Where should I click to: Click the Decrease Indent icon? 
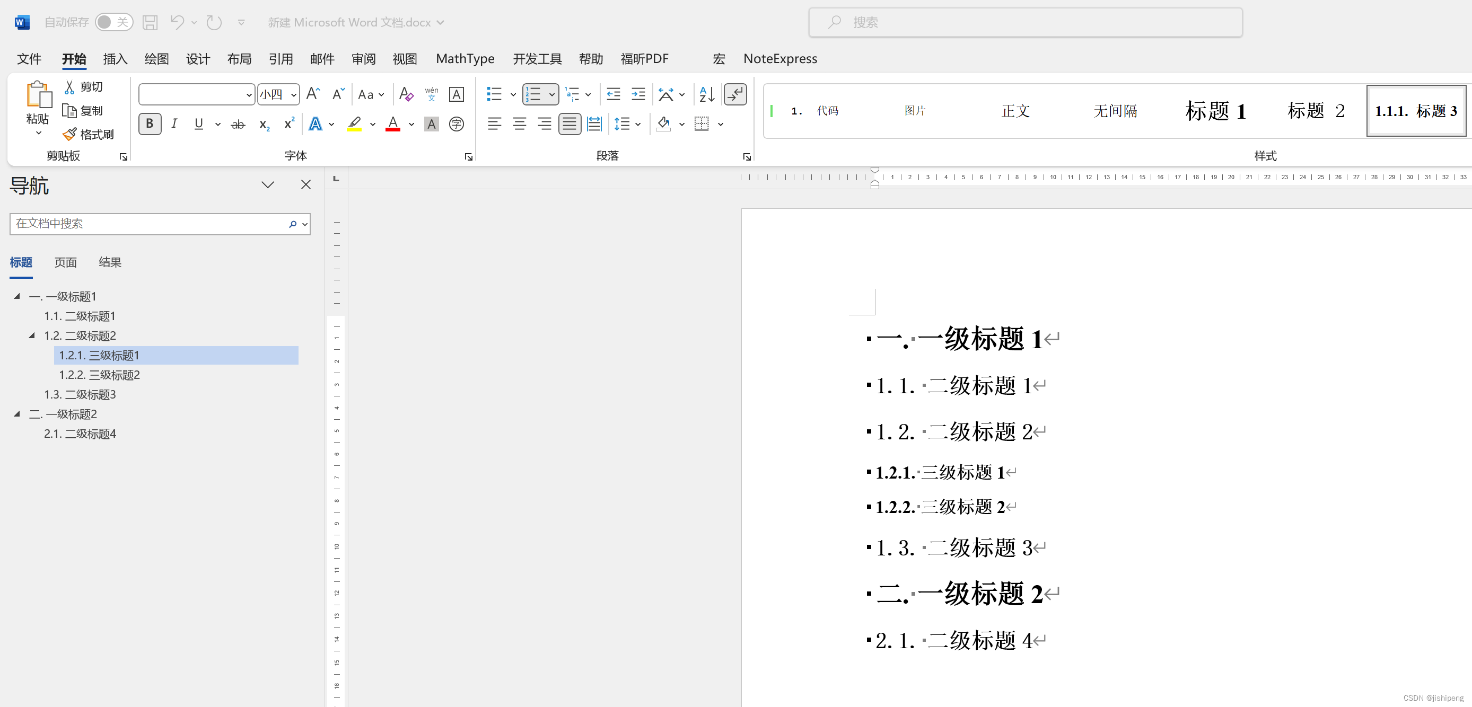click(x=613, y=94)
